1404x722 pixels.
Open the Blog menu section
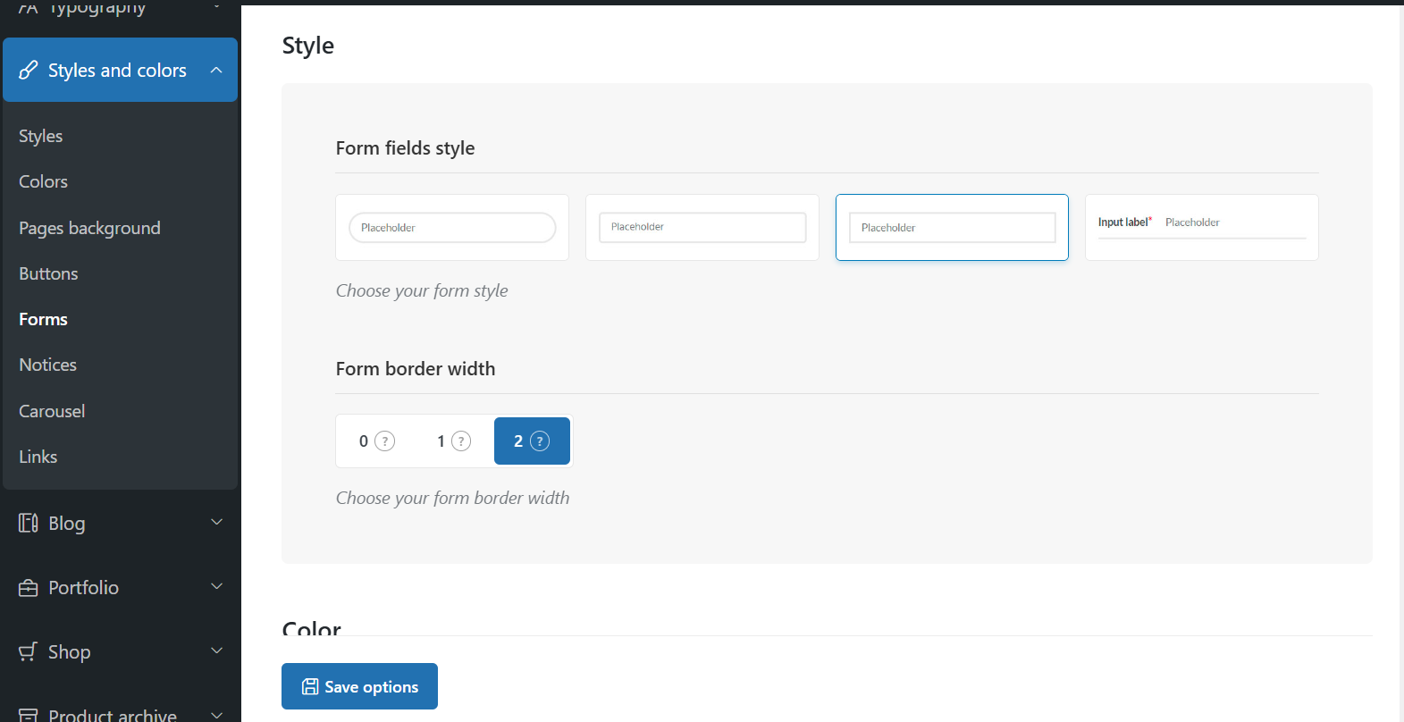120,523
